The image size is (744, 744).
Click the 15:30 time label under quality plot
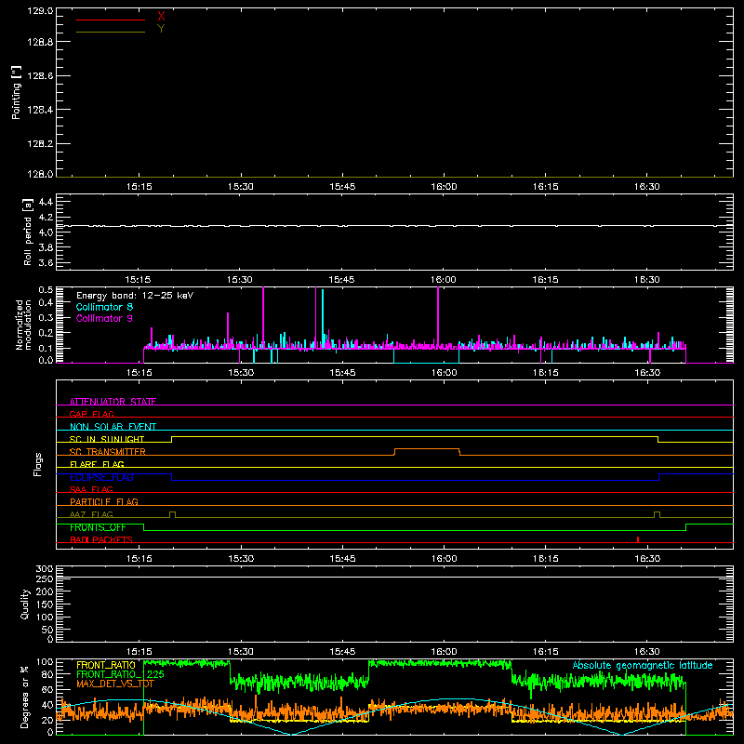tap(241, 652)
